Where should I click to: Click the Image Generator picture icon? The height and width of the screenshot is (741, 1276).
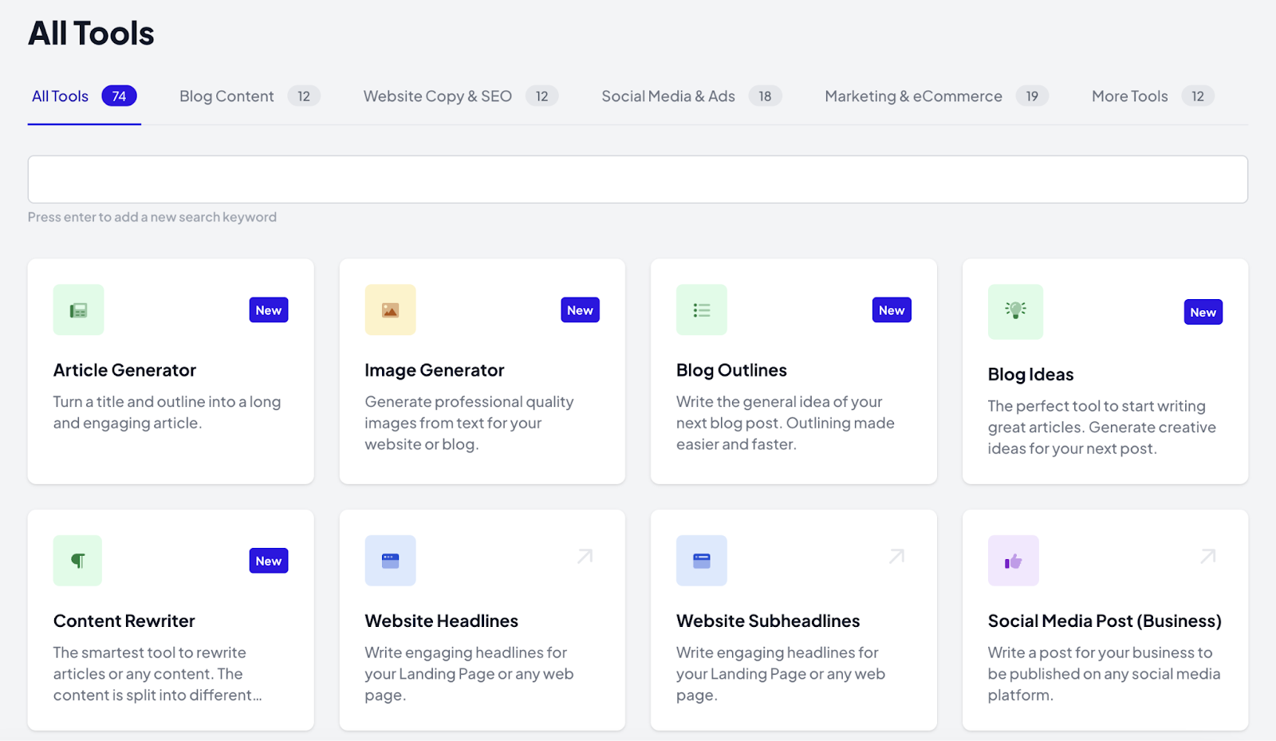[x=389, y=309]
